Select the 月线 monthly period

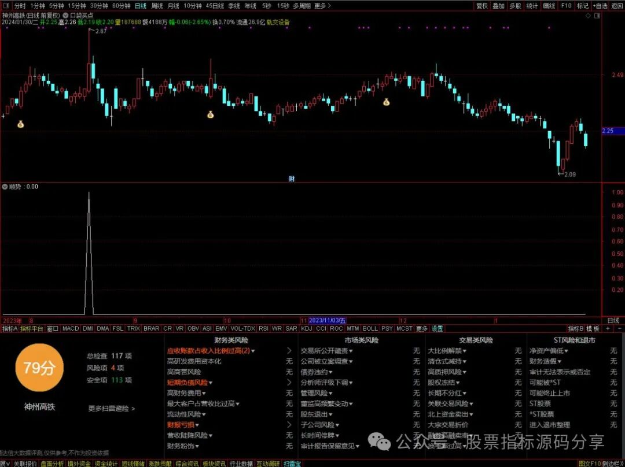click(173, 6)
